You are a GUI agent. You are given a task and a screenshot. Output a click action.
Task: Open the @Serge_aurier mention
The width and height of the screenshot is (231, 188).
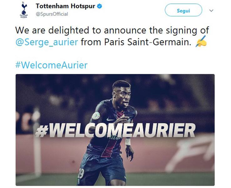click(x=47, y=42)
